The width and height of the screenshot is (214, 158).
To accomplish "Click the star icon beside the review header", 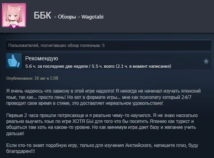I will [x=206, y=61].
